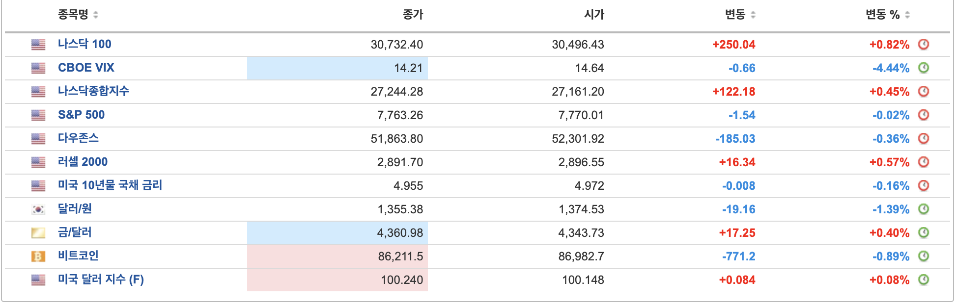This screenshot has width=957, height=306.
Task: Click the gold bar icon beside 금/달러
Action: (38, 233)
